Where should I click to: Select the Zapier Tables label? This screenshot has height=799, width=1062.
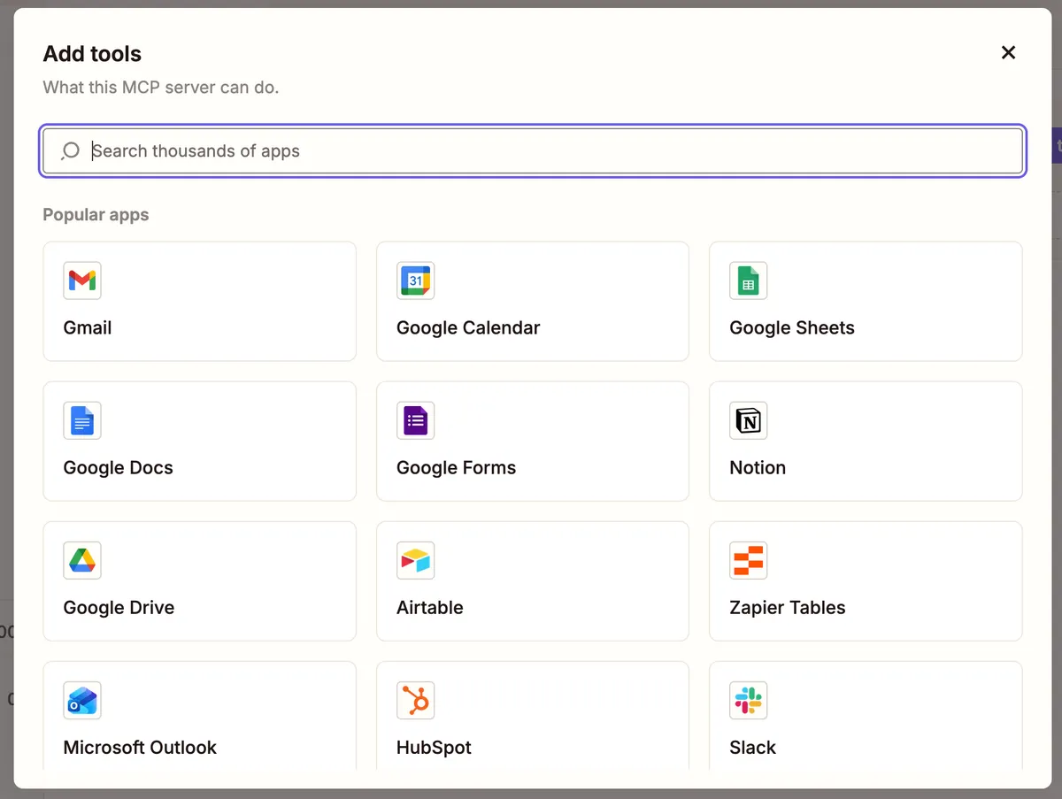click(x=788, y=607)
